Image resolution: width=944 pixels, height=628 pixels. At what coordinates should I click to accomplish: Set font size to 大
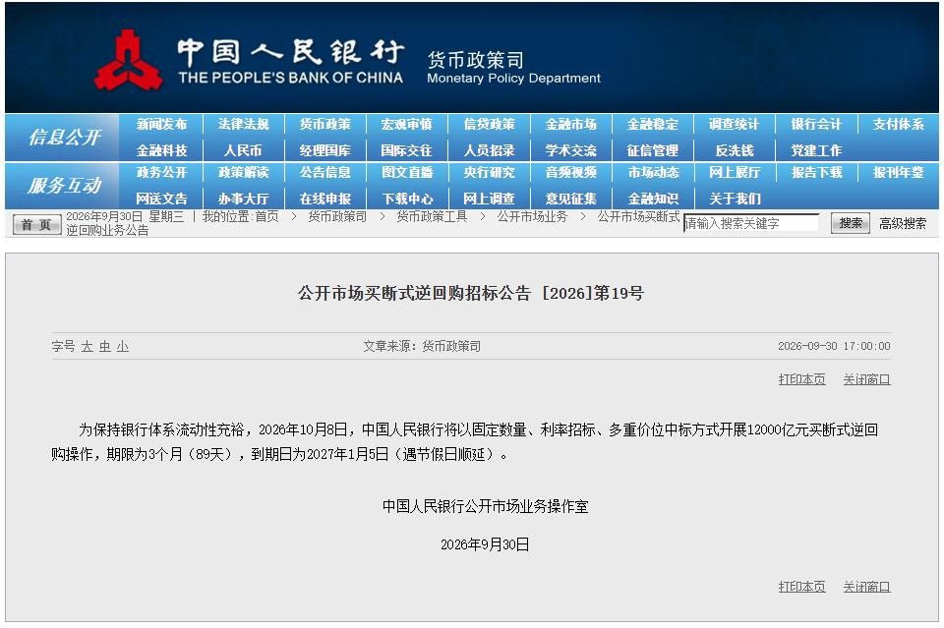87,347
